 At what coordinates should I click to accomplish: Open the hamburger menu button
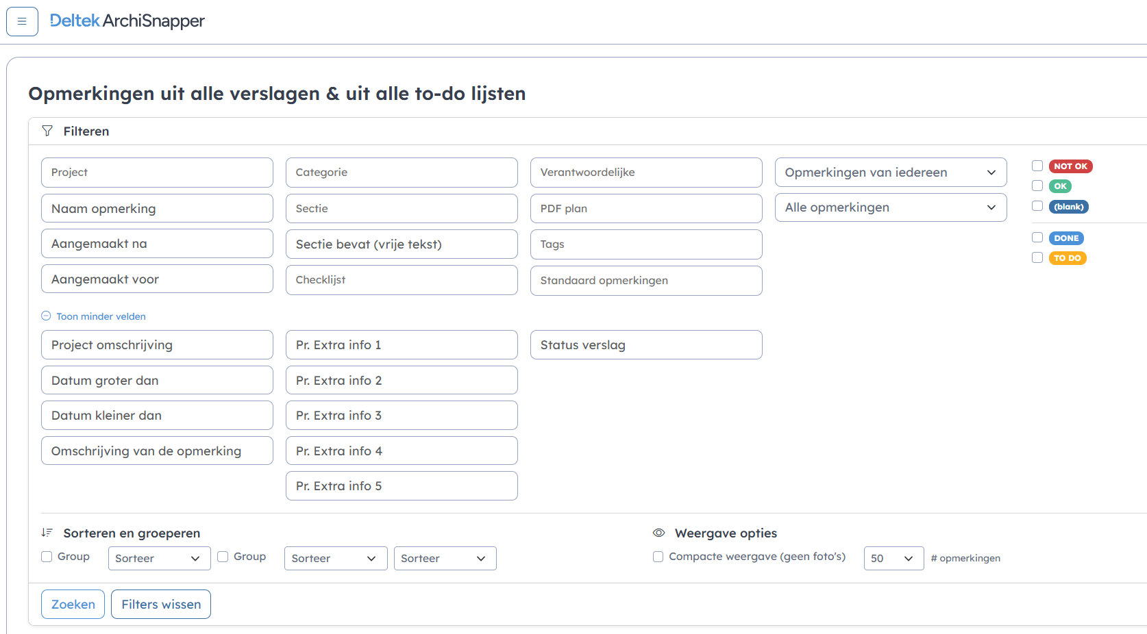pos(22,21)
